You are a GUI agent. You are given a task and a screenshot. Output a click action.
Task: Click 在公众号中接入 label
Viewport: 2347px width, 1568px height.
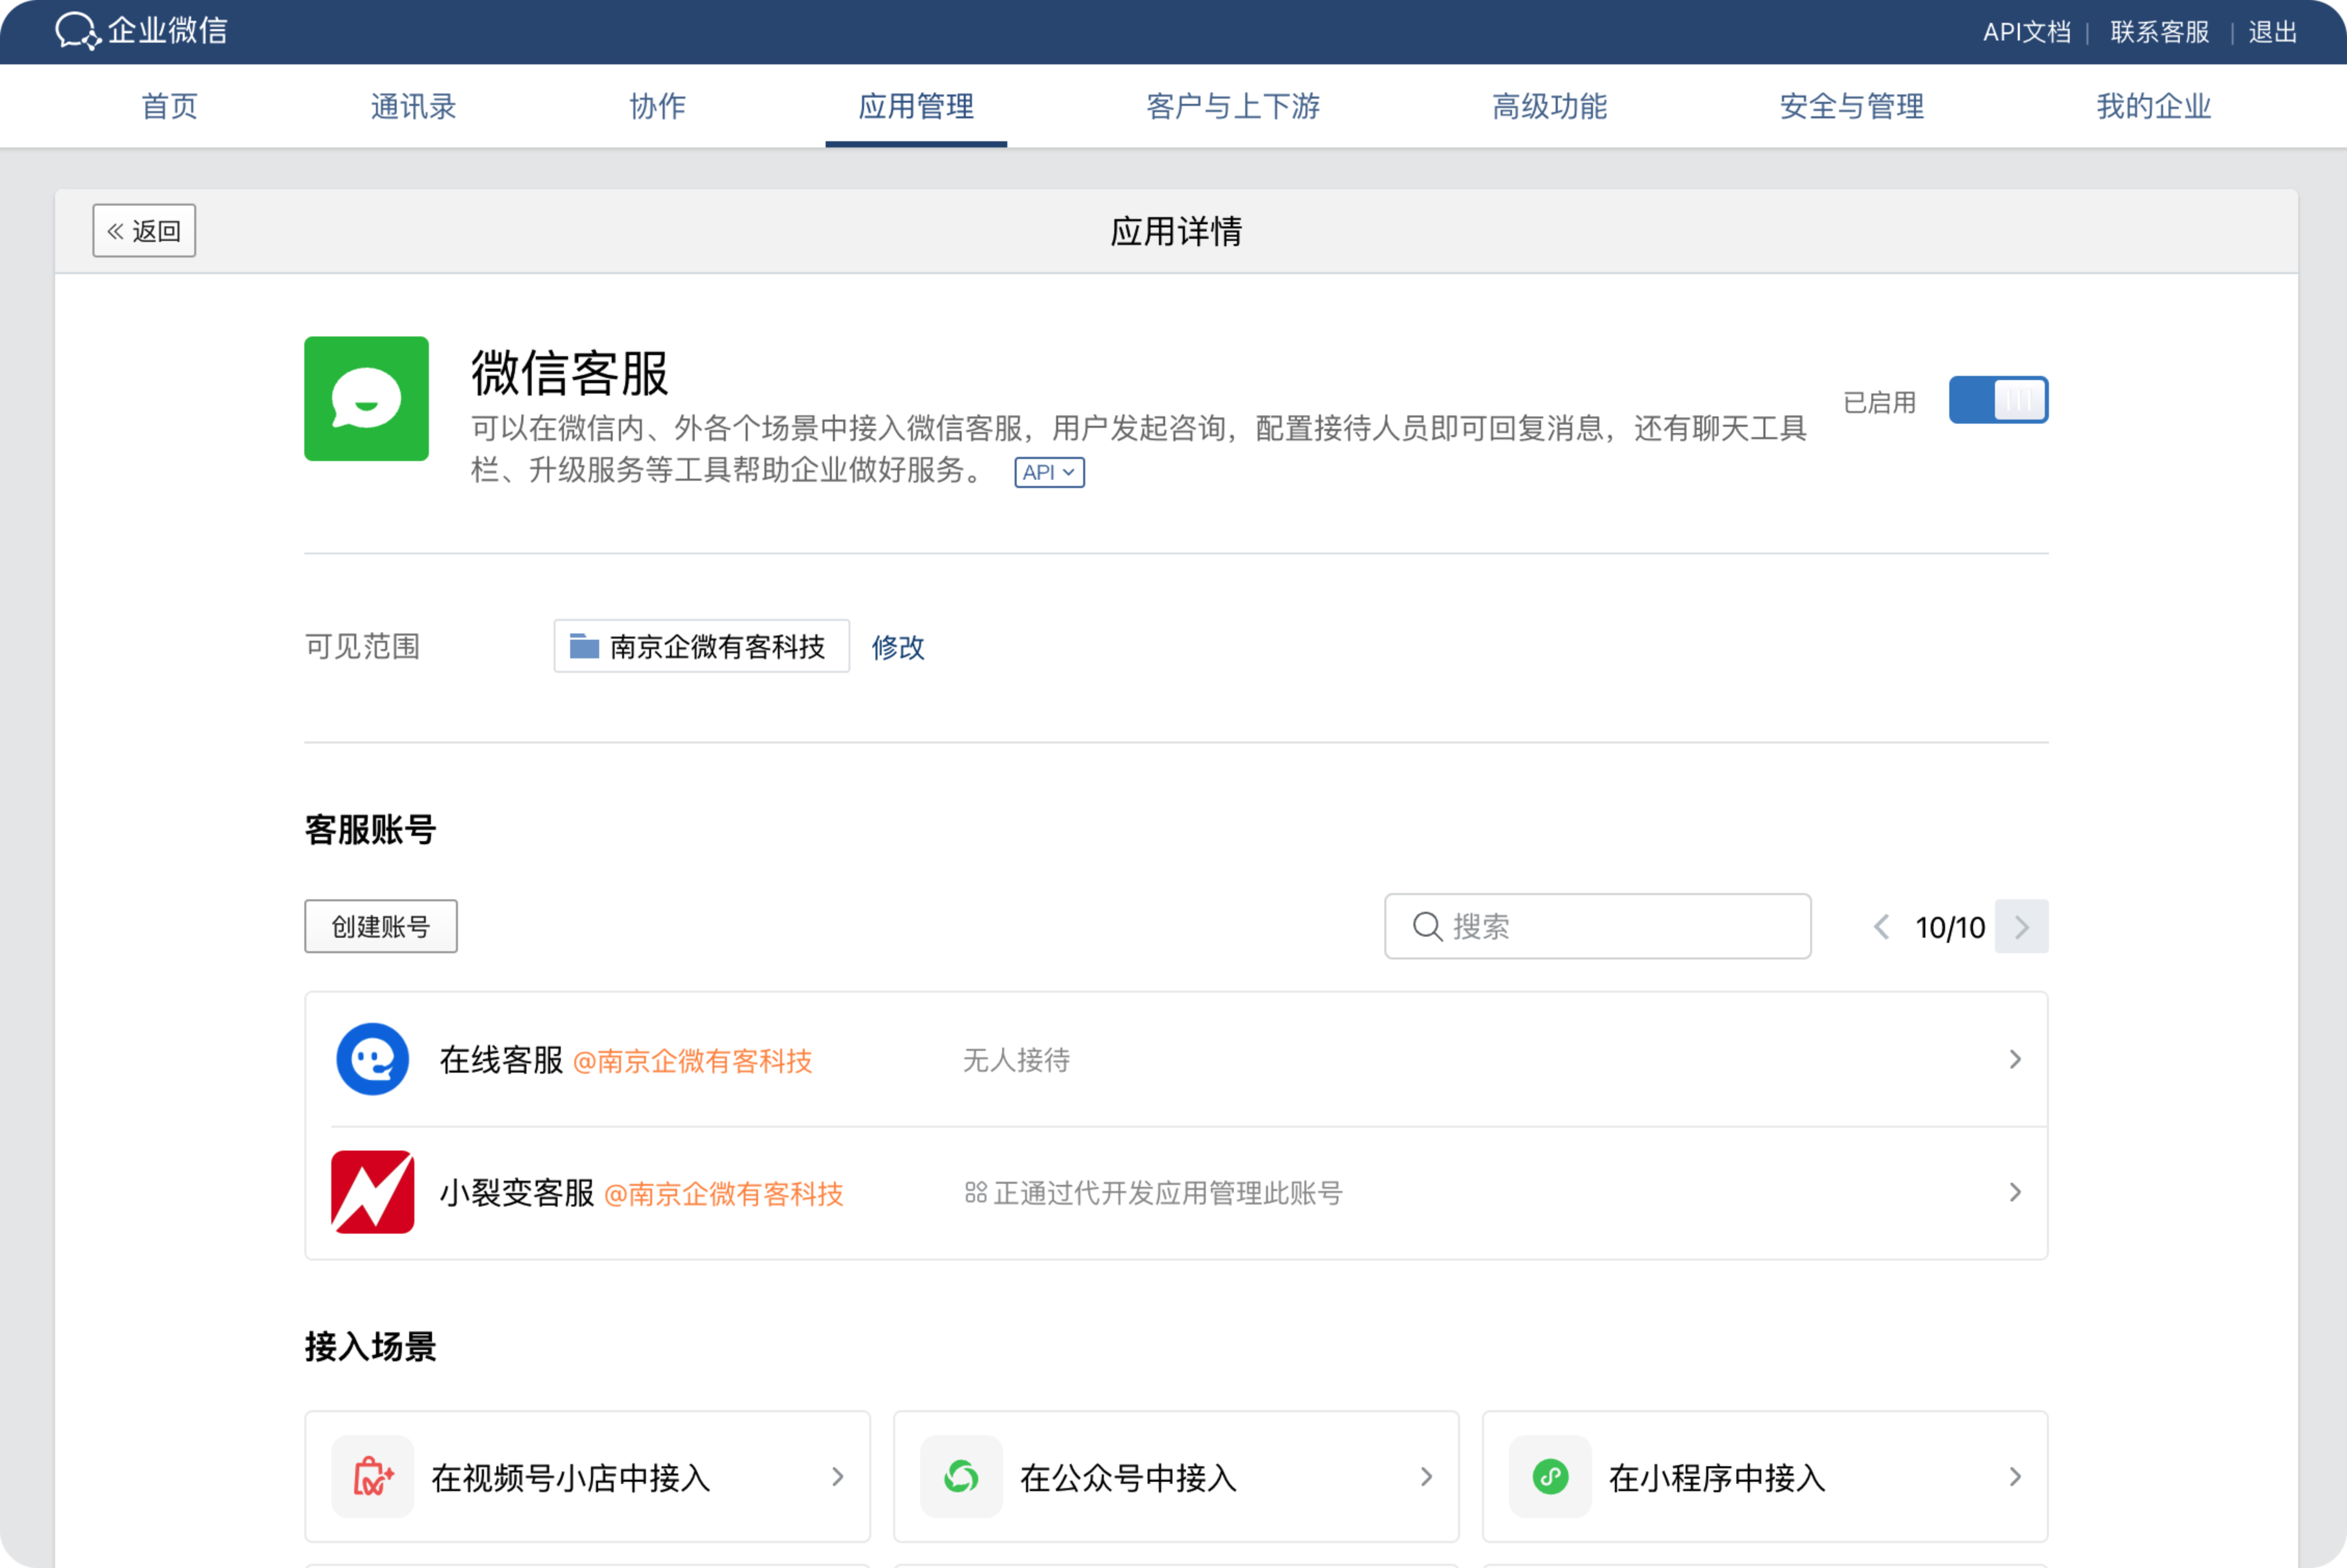1128,1478
